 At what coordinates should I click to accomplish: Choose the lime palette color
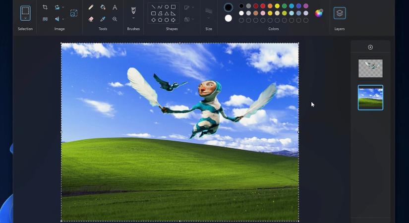tap(285, 13)
